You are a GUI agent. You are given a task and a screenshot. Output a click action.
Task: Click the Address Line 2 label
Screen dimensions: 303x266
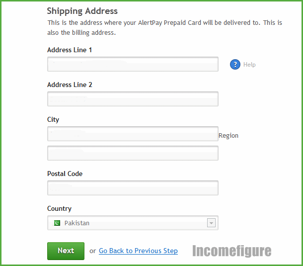pos(70,85)
